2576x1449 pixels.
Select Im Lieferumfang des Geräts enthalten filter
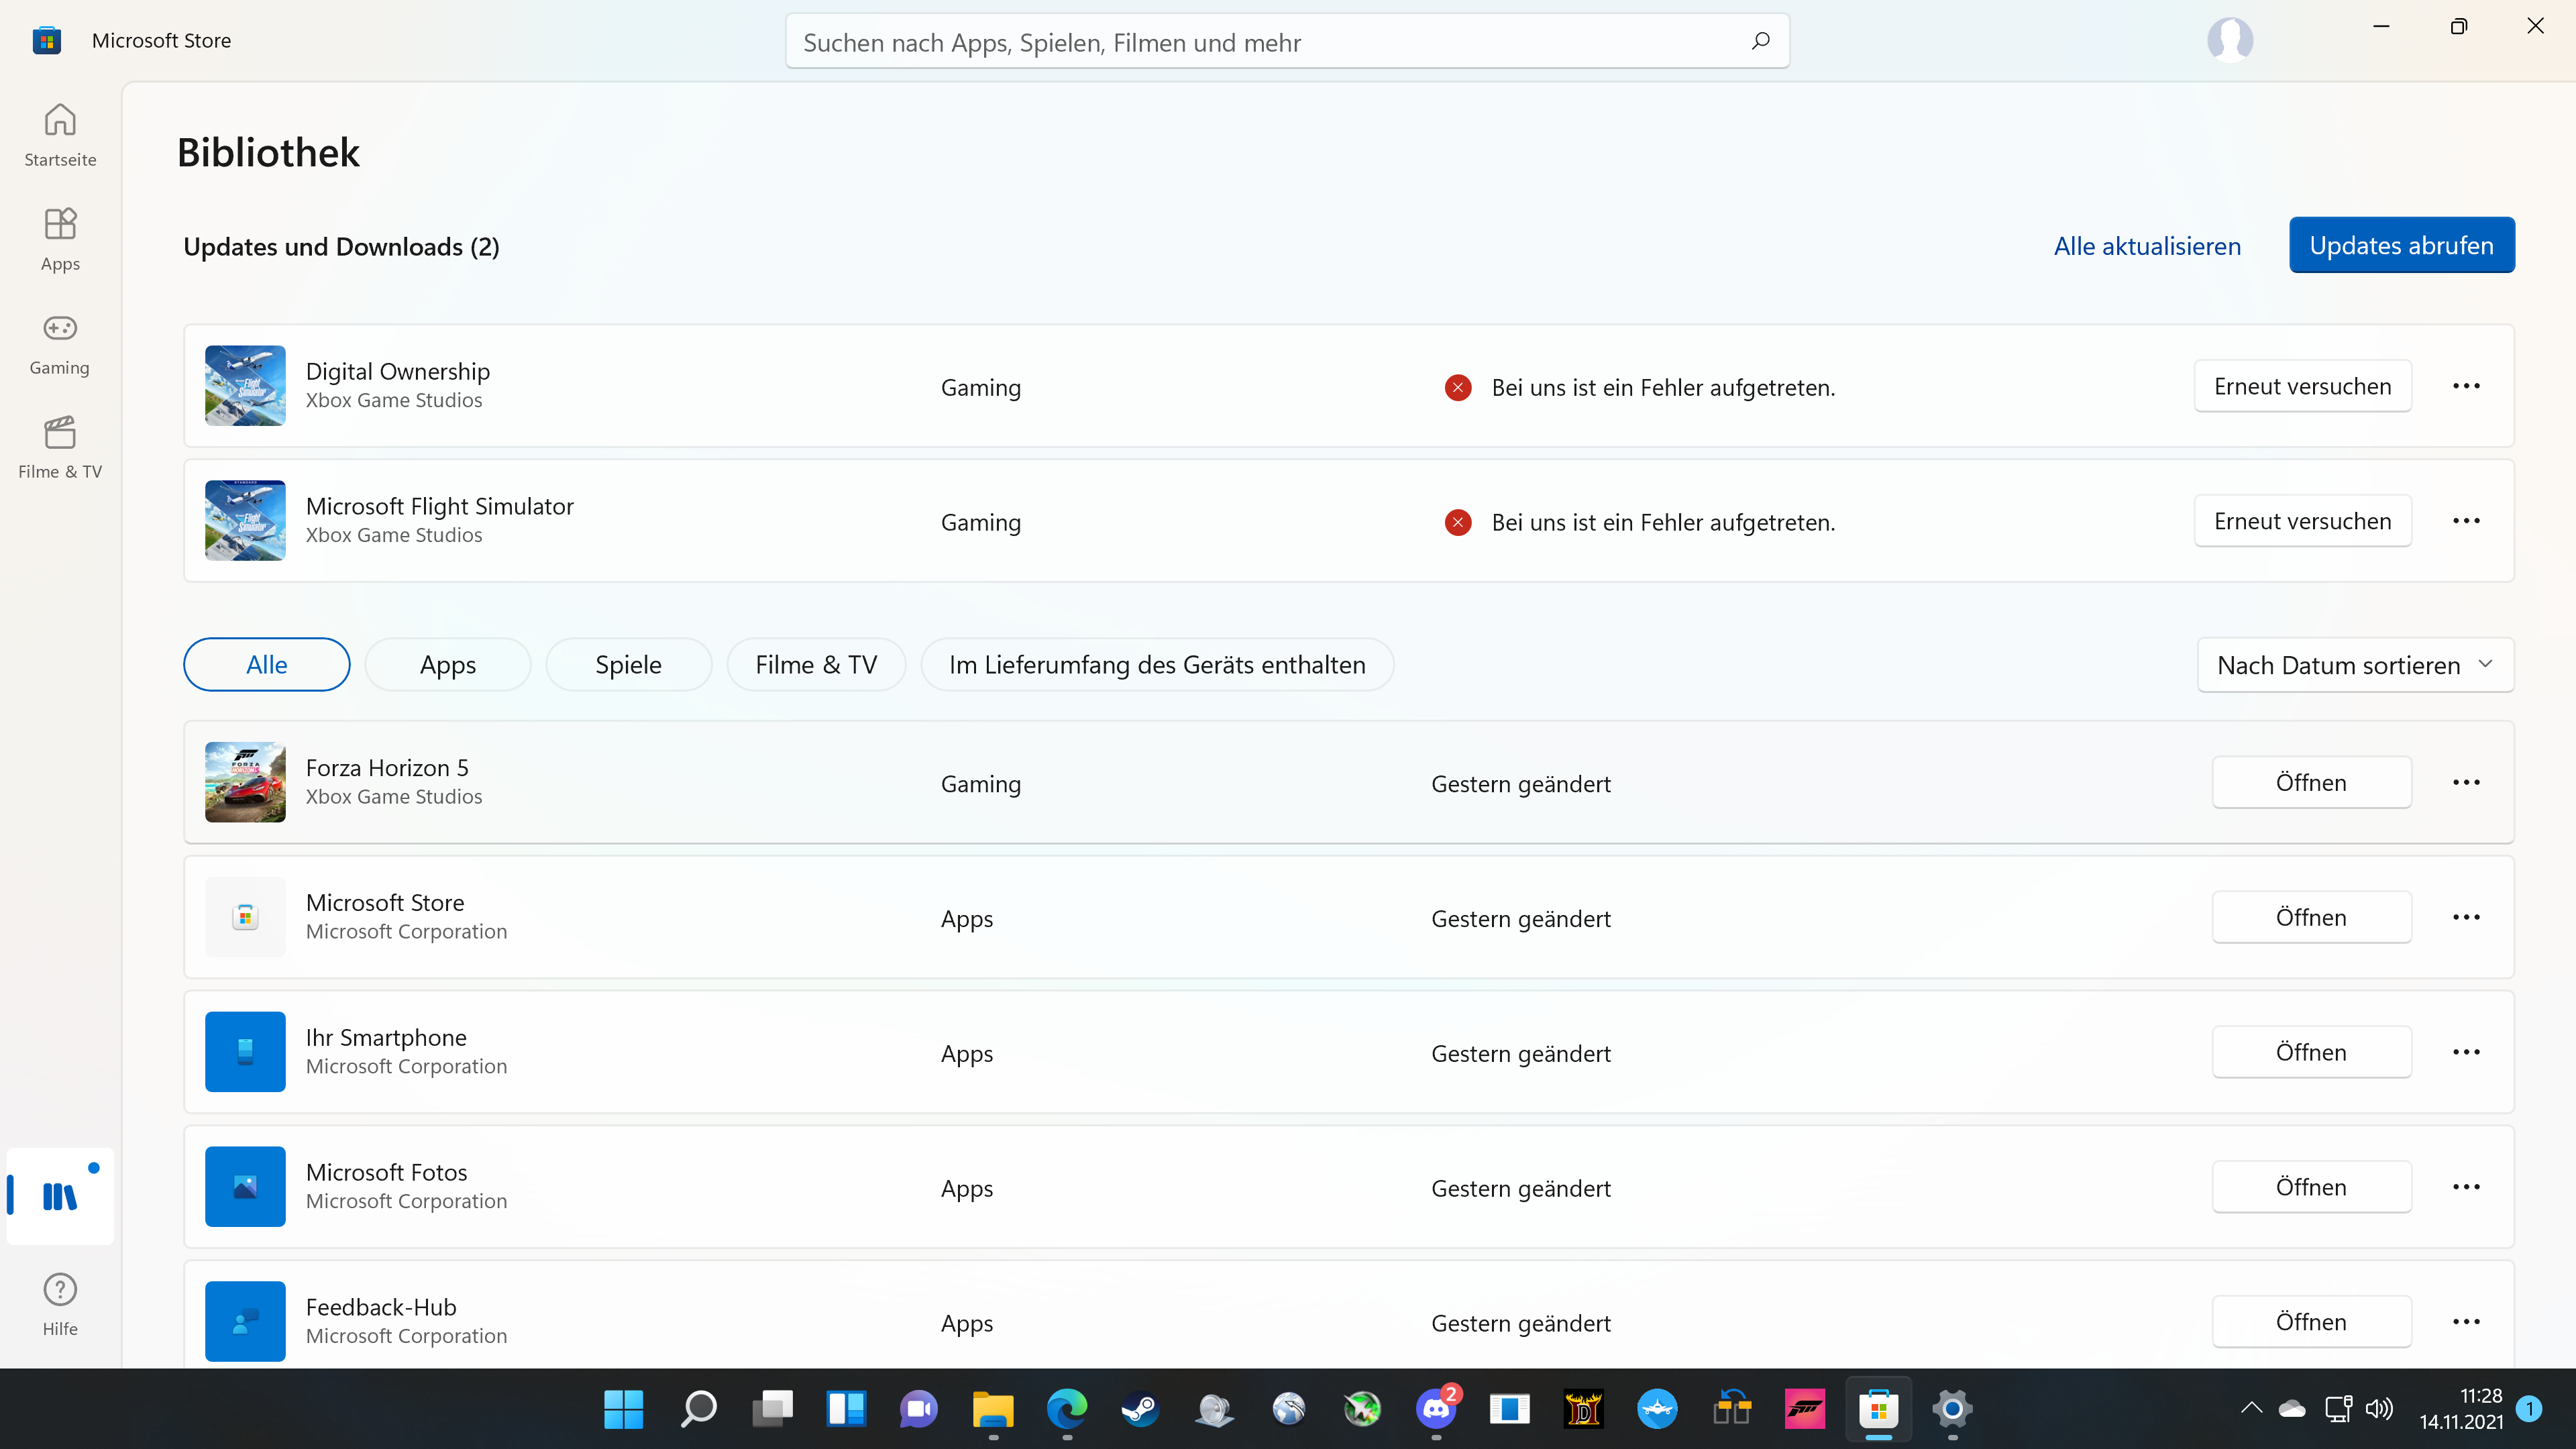tap(1157, 665)
